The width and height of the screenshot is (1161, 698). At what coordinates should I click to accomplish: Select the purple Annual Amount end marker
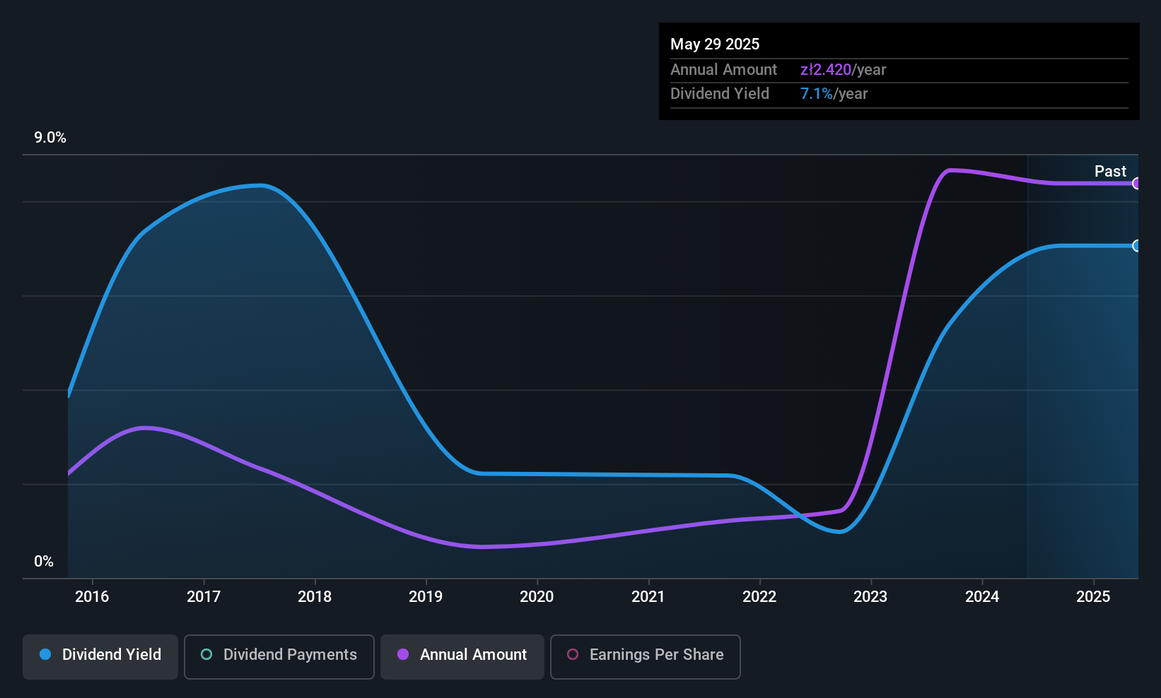pyautogui.click(x=1137, y=184)
